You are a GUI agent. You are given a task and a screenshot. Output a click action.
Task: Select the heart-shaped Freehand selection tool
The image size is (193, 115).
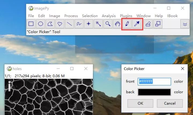60,24
